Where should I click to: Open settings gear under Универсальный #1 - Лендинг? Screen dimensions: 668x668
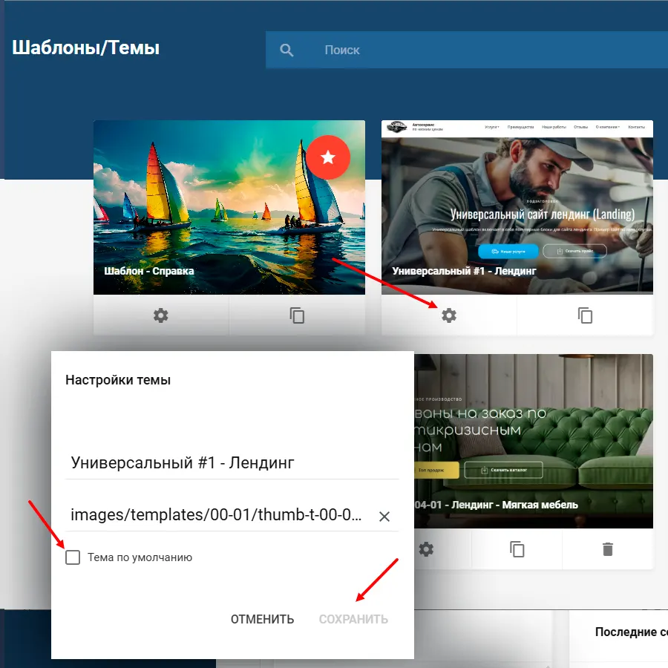pyautogui.click(x=449, y=315)
